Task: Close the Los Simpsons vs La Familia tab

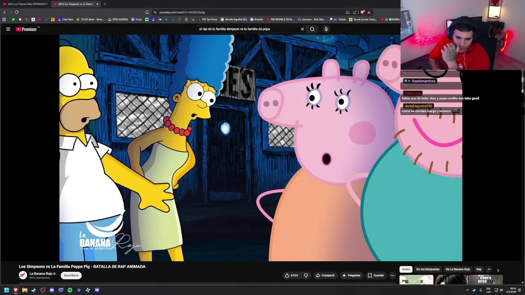Action: 97,4
